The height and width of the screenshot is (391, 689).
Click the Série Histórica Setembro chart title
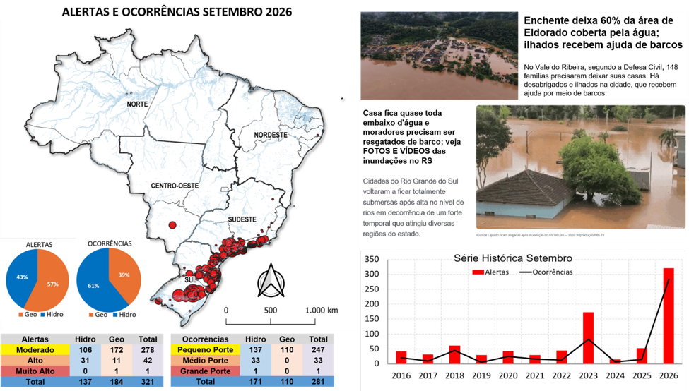[x=513, y=258]
